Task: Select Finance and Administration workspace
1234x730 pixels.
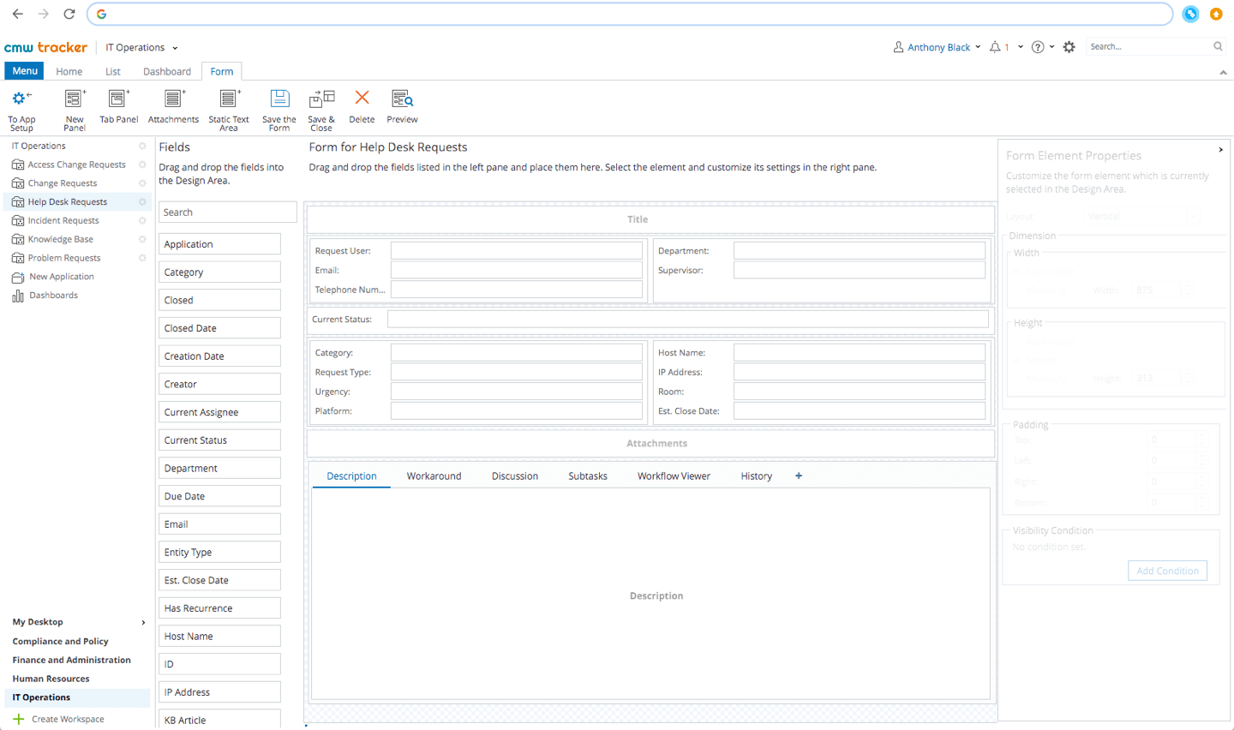Action: pos(72,661)
